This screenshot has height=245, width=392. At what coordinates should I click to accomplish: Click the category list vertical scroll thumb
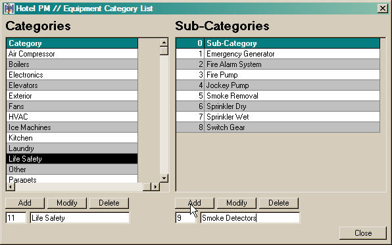(164, 51)
